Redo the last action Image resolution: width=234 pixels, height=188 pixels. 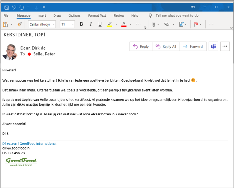click(22, 7)
